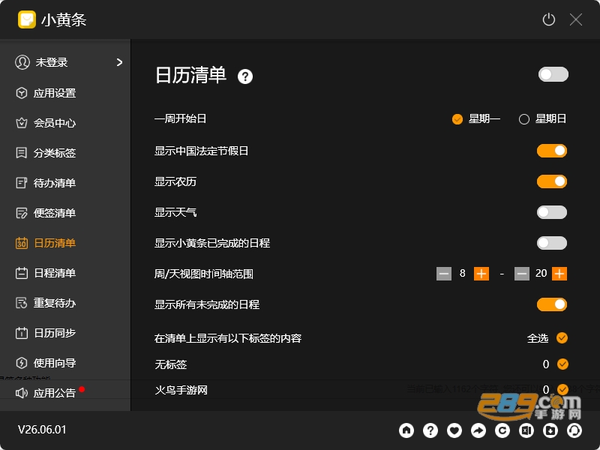Click the 在清单上显示有以下标签的内容 label
Image resolution: width=600 pixels, height=450 pixels.
(x=228, y=338)
